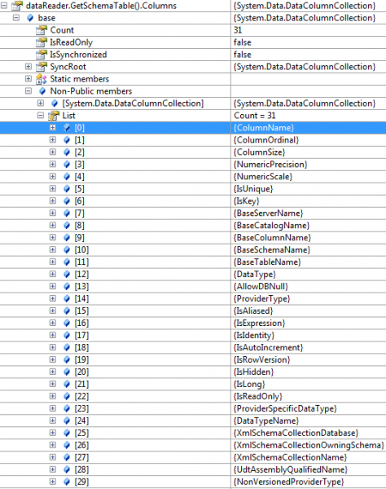The height and width of the screenshot is (489, 386).
Task: Click the Static members class icon
Action: pos(42,79)
